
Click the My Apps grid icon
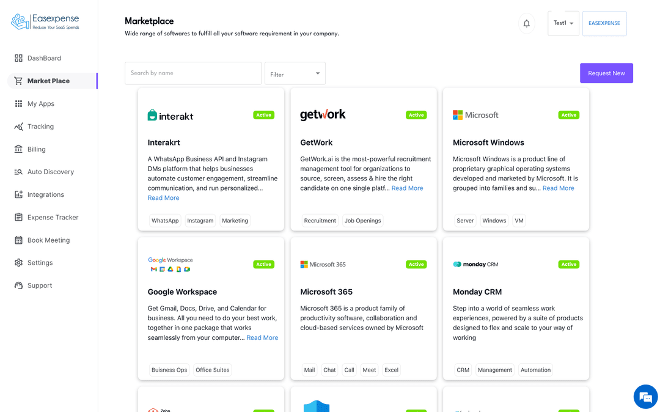tap(18, 103)
